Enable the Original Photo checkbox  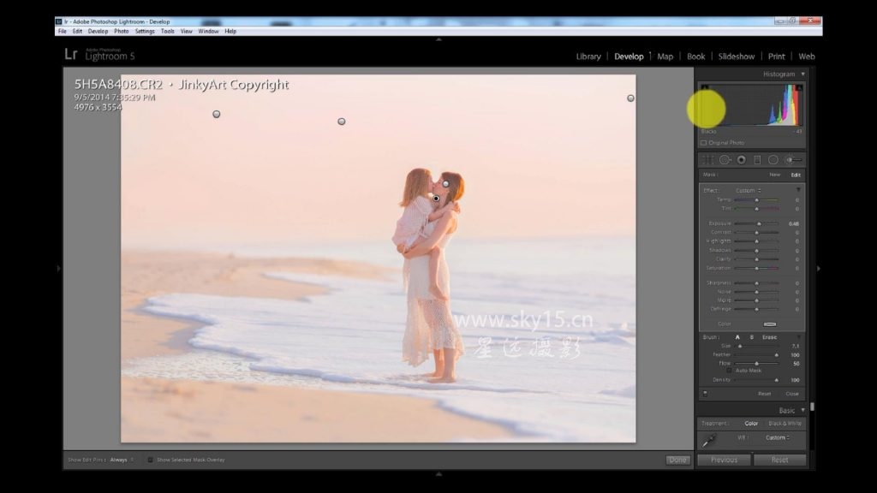pyautogui.click(x=704, y=143)
